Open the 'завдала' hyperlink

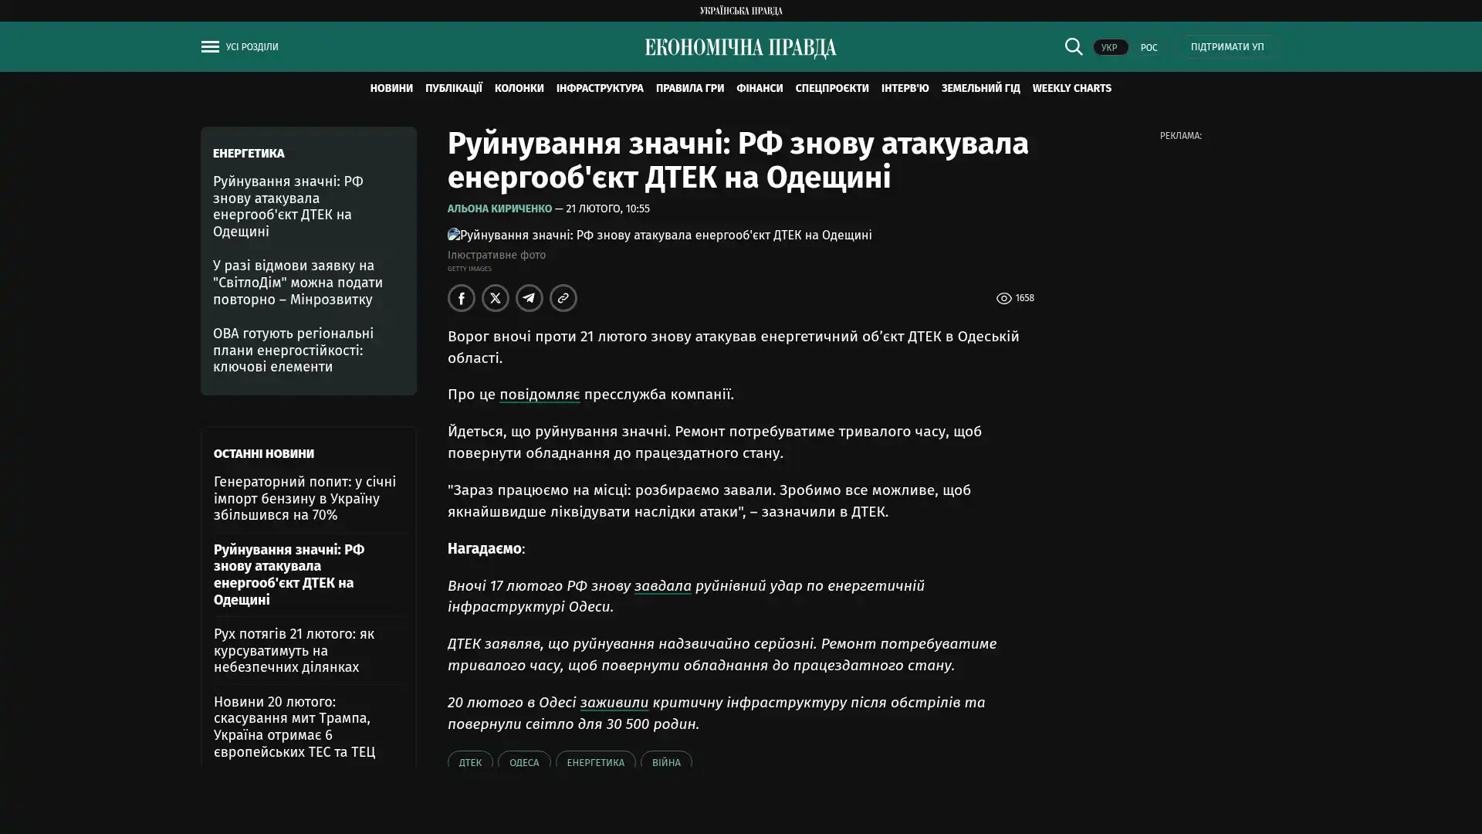point(662,585)
